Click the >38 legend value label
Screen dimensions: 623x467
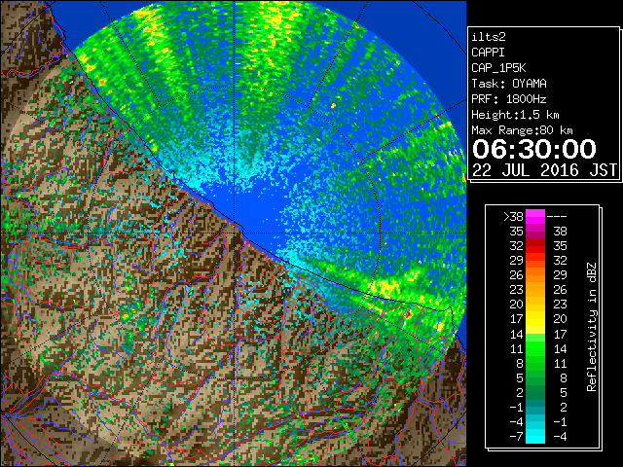pyautogui.click(x=513, y=217)
